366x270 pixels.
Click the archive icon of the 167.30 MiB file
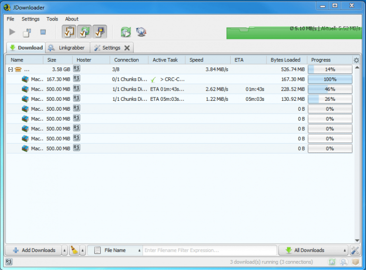25,79
